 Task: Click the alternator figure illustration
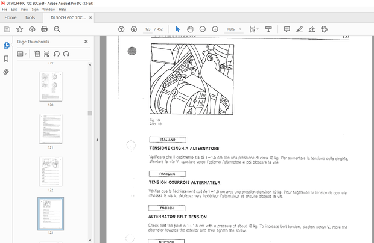[x=192, y=79]
